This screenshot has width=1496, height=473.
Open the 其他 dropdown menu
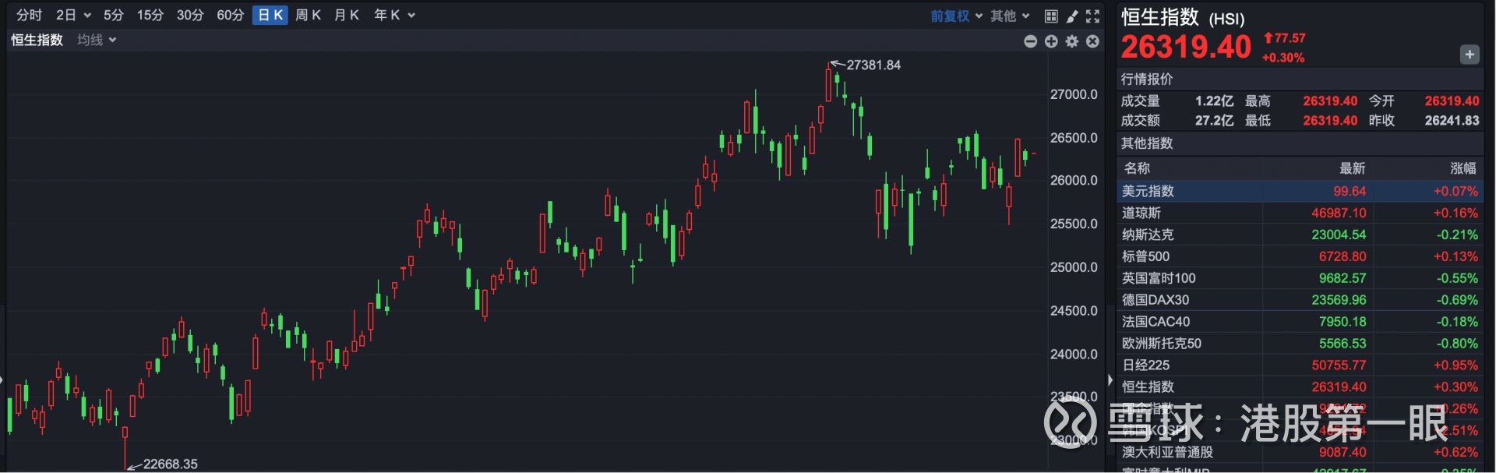(1010, 16)
